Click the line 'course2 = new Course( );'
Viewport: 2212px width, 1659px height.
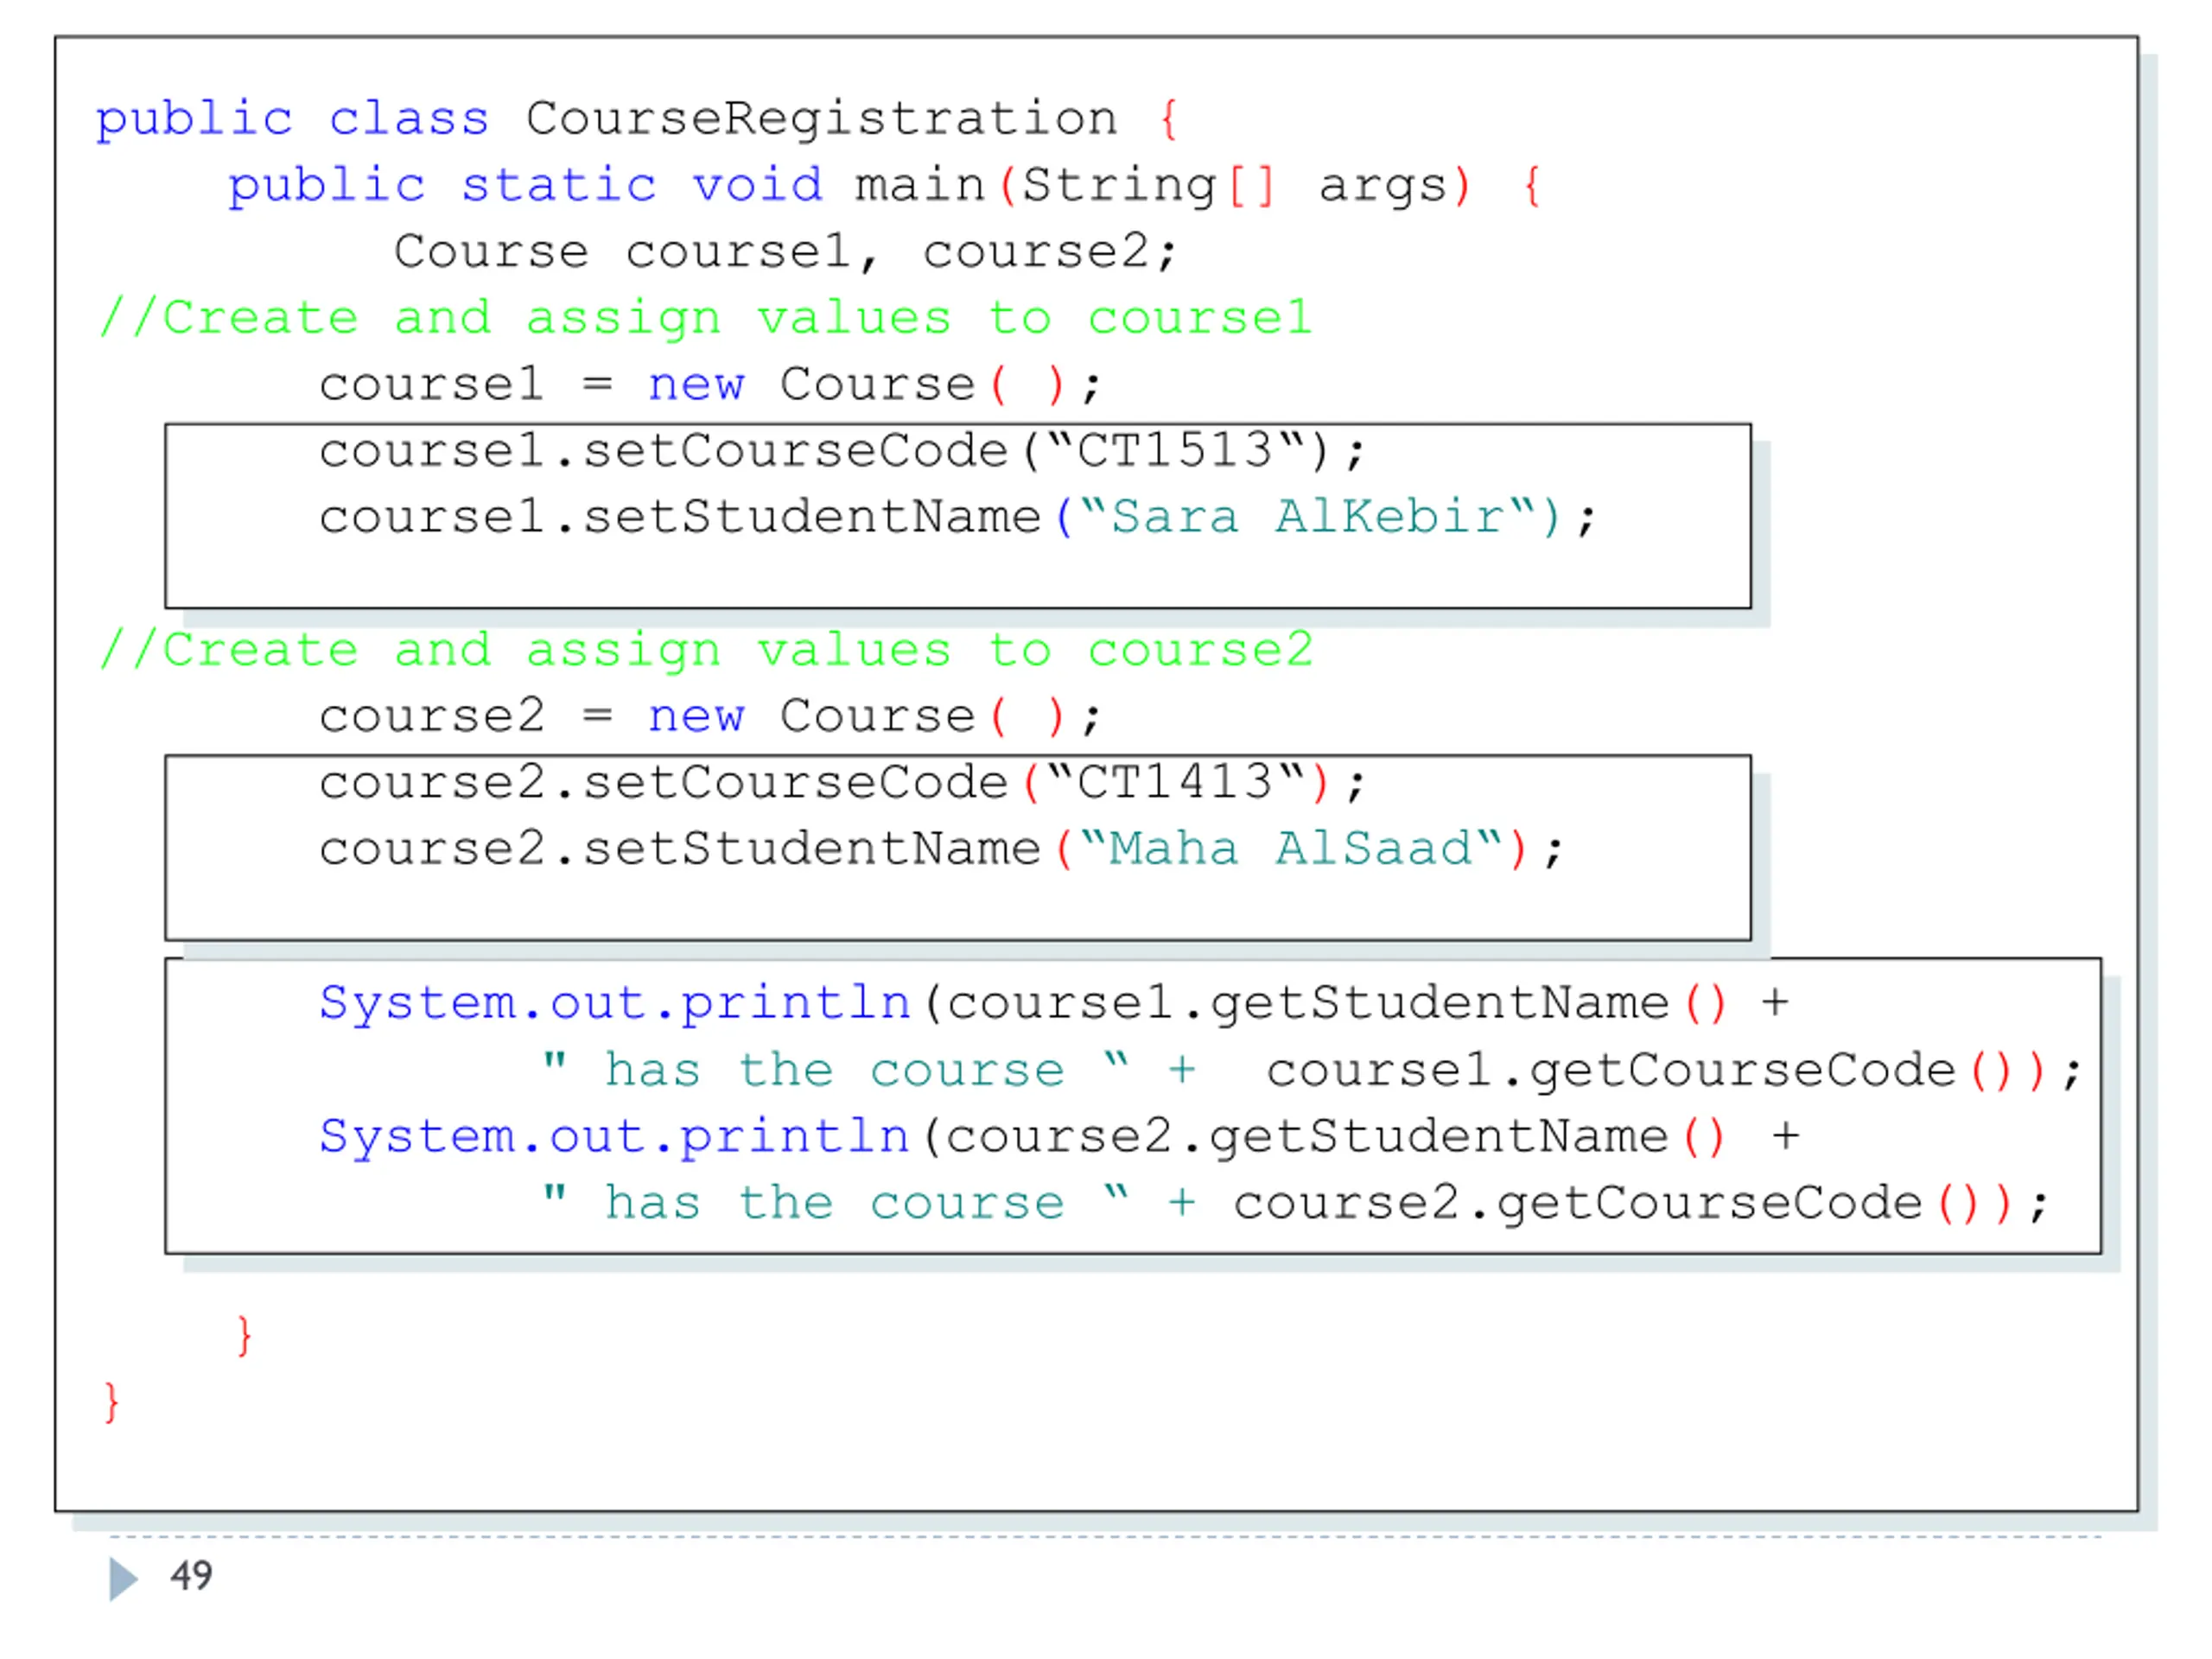pyautogui.click(x=711, y=717)
